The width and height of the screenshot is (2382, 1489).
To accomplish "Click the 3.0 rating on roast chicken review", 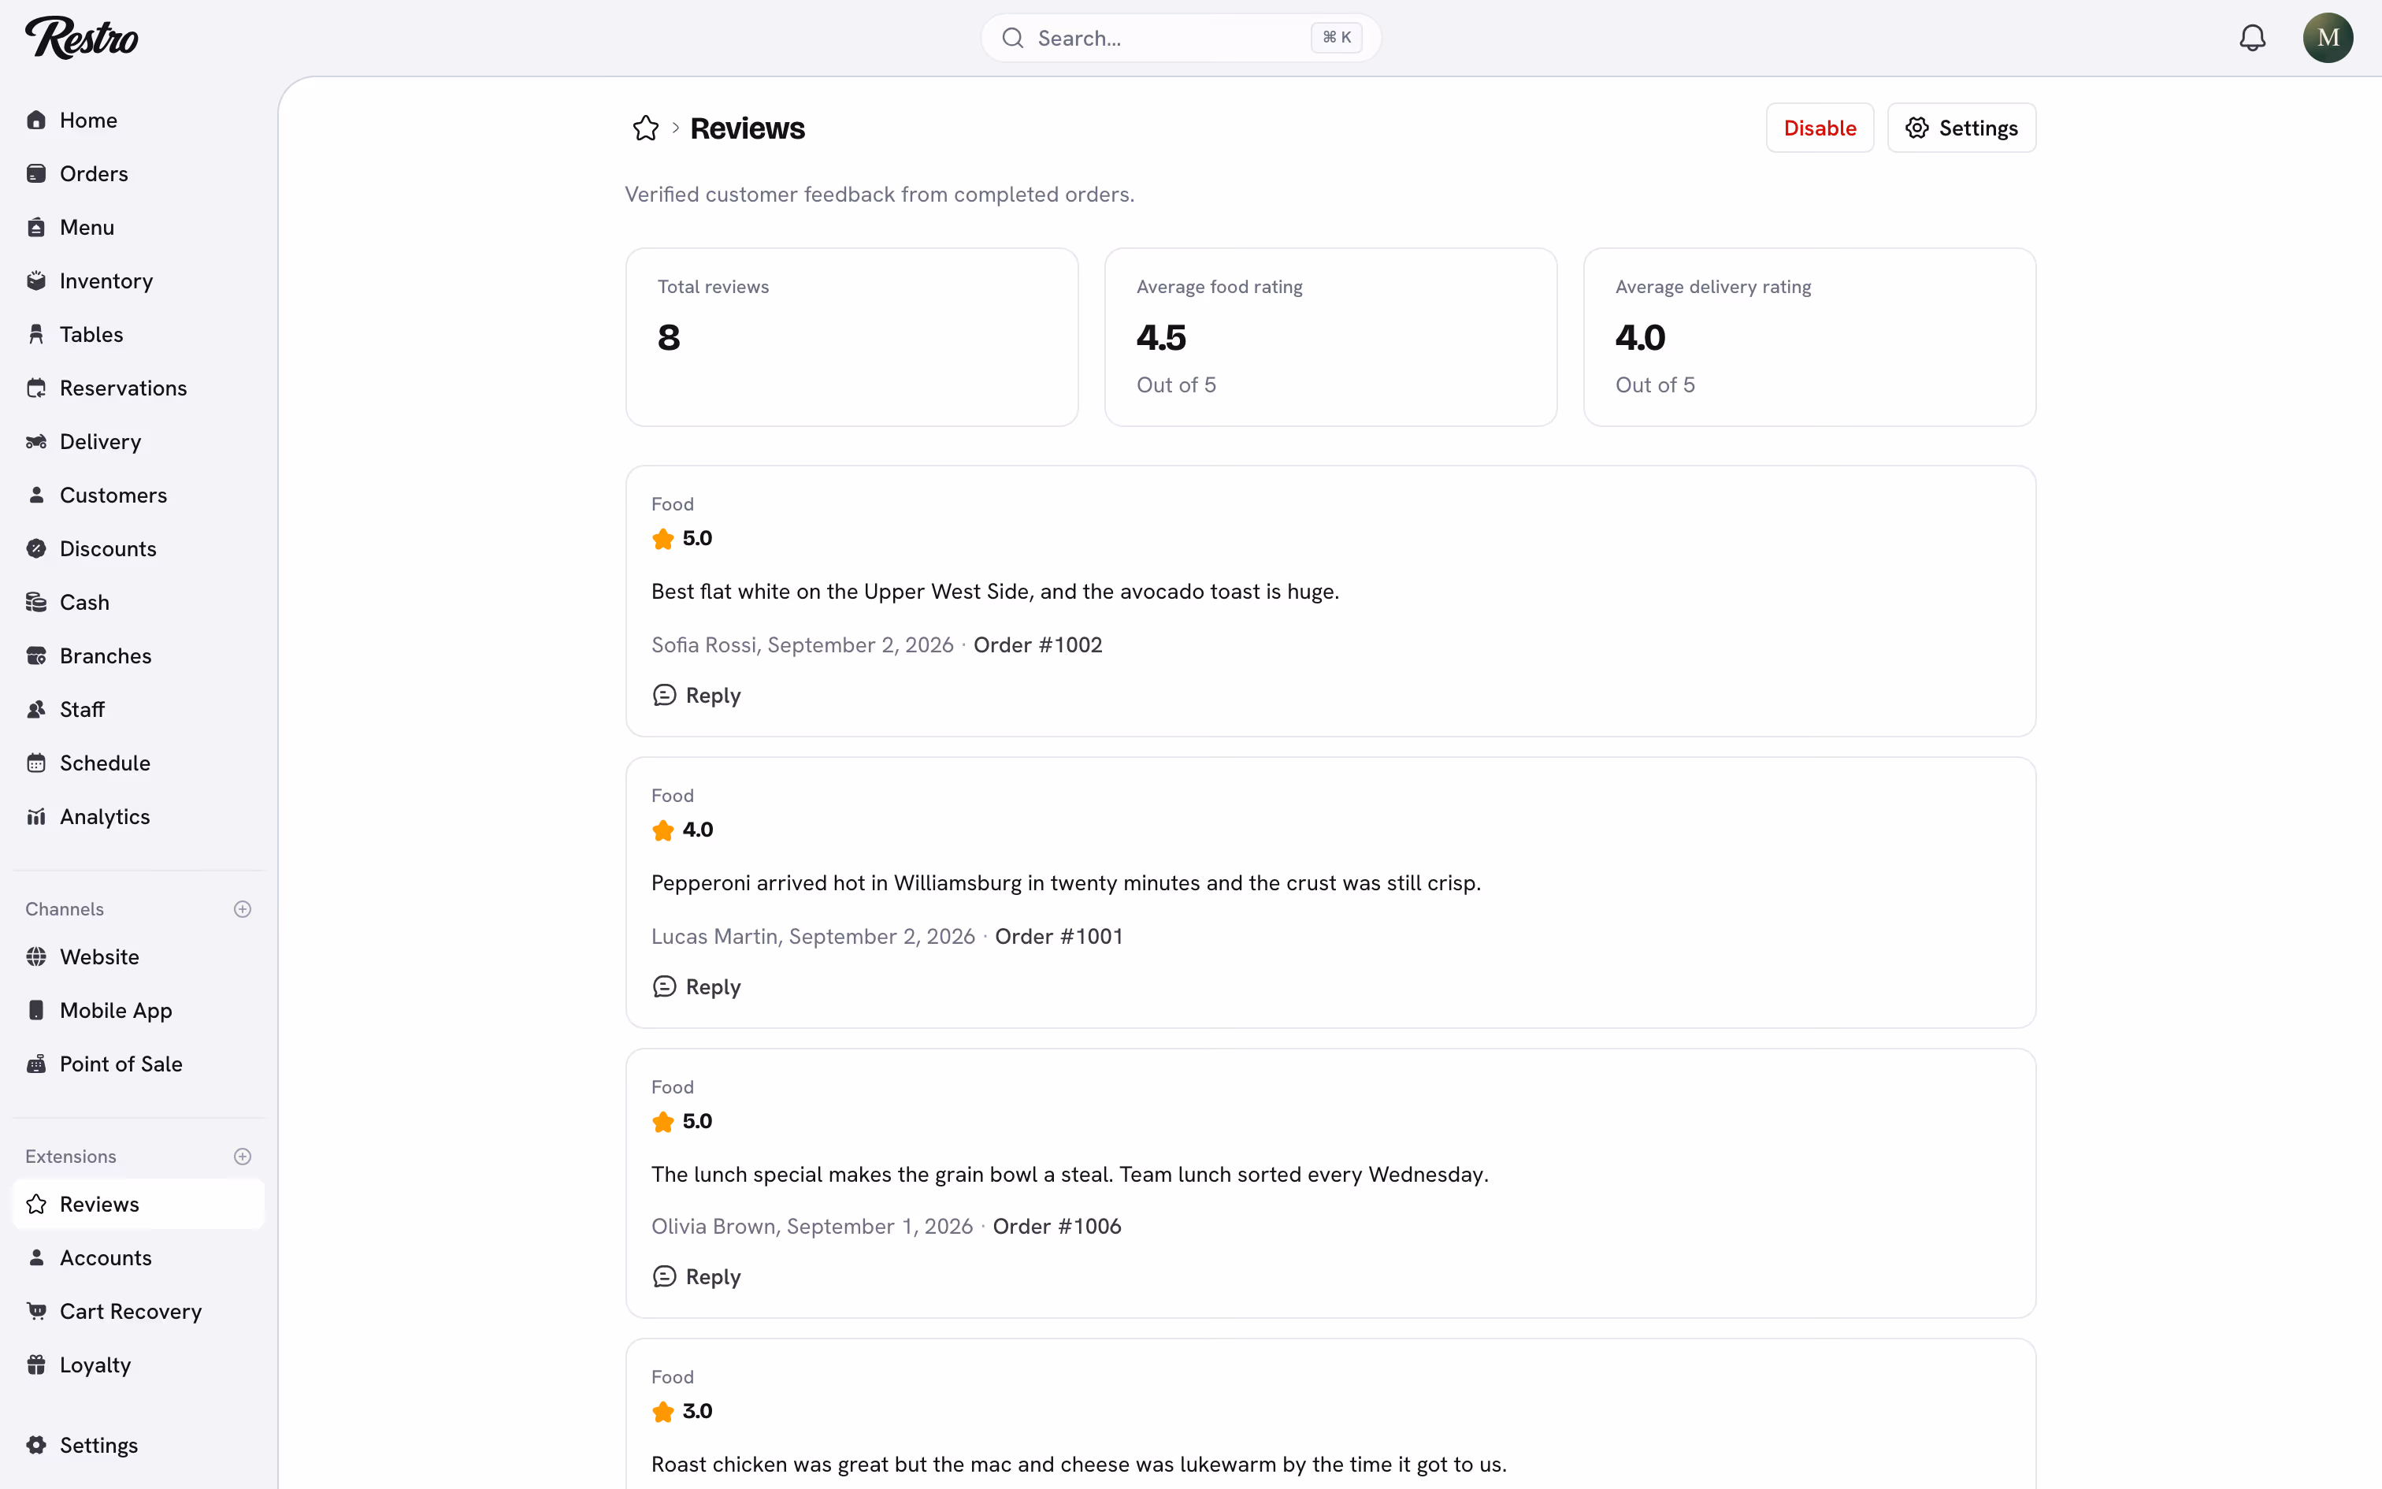I will (682, 1411).
